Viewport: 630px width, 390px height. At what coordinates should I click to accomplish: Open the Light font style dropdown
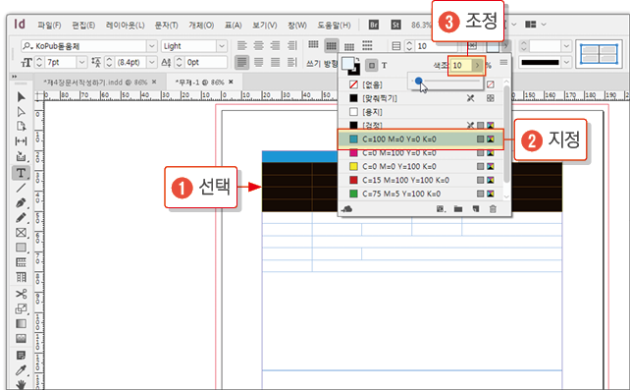tap(222, 46)
